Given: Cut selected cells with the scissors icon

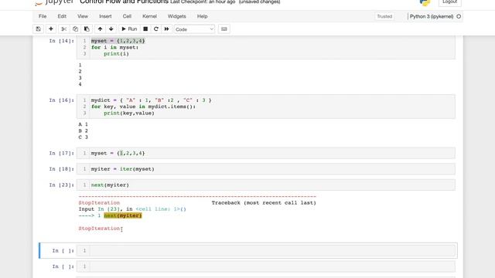Looking at the screenshot, I should click(63, 29).
